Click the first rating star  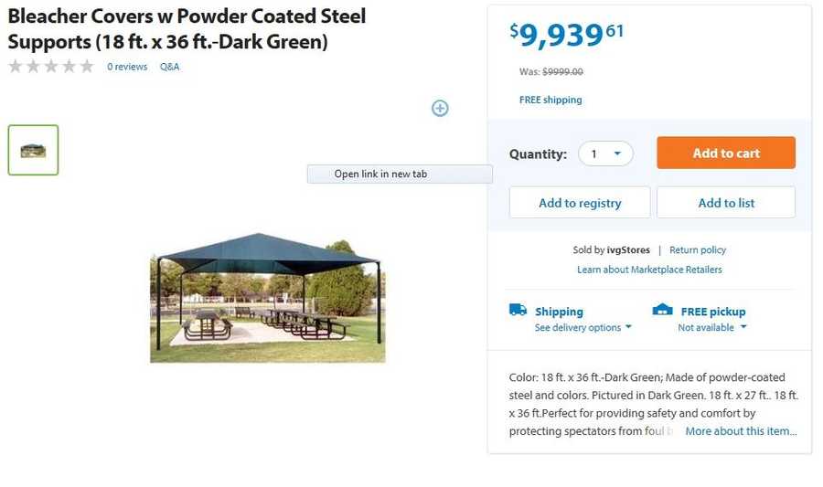[15, 66]
